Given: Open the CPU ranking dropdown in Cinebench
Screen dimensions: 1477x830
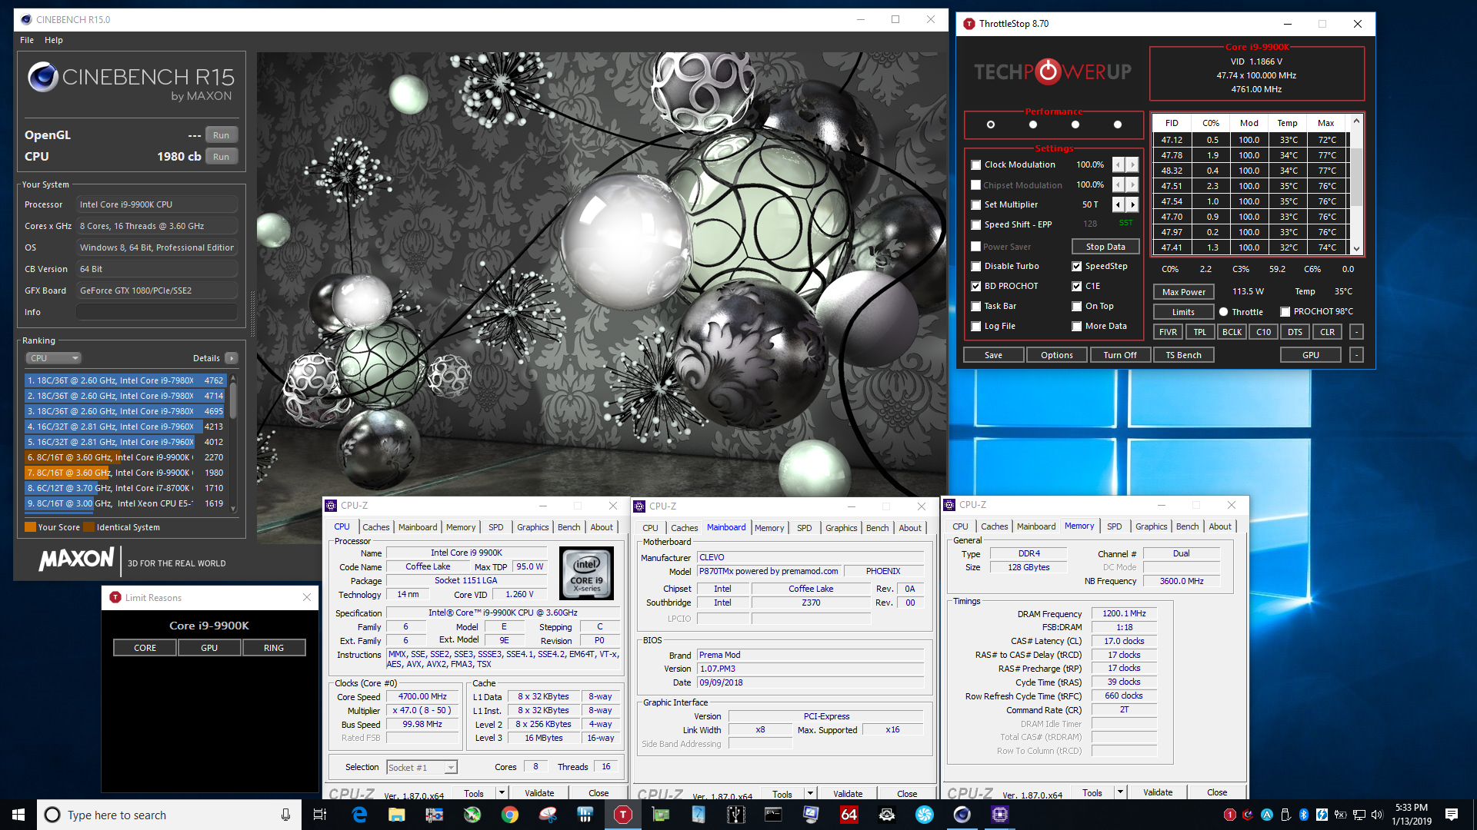Looking at the screenshot, I should pos(54,358).
